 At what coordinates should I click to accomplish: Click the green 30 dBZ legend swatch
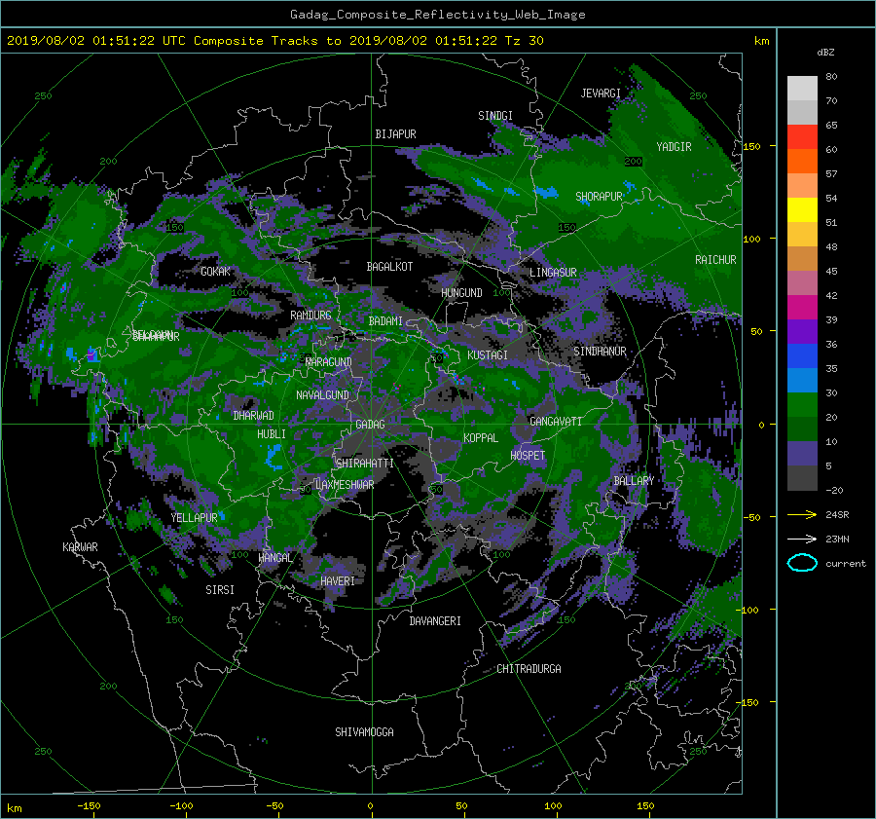[802, 404]
